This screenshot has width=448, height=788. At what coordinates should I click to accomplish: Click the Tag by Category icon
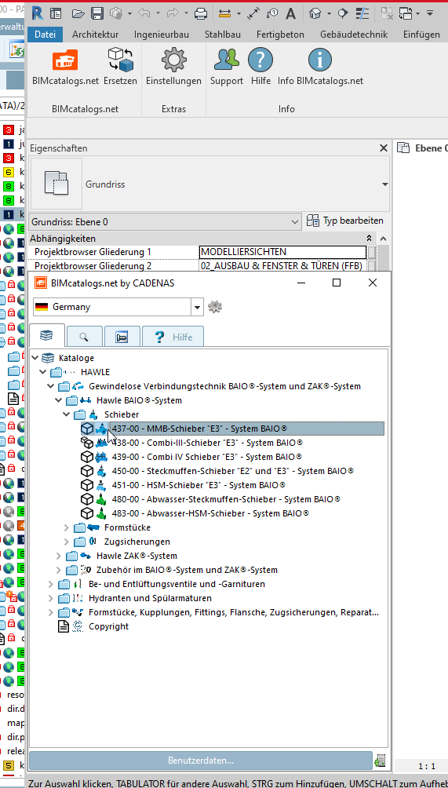[272, 13]
